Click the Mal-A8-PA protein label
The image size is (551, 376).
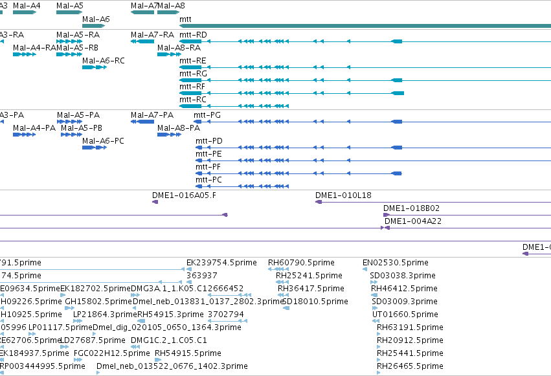(179, 128)
